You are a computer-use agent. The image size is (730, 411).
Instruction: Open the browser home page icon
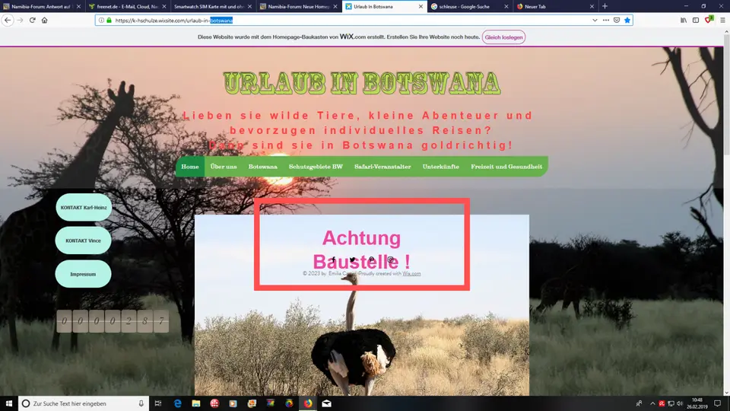pyautogui.click(x=45, y=20)
